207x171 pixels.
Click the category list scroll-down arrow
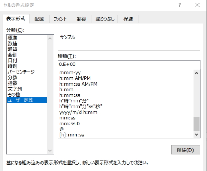pos(50,151)
